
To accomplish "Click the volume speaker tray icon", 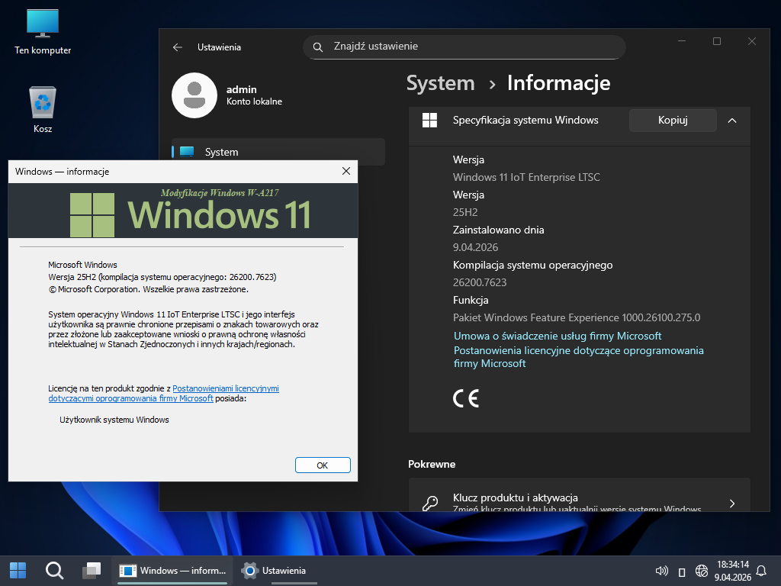I will [662, 571].
